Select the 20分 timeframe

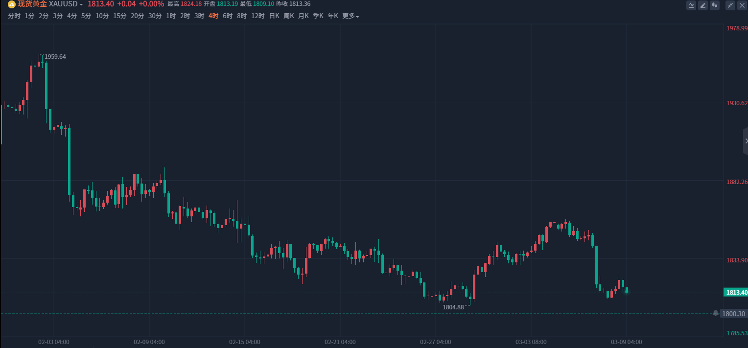tap(138, 16)
